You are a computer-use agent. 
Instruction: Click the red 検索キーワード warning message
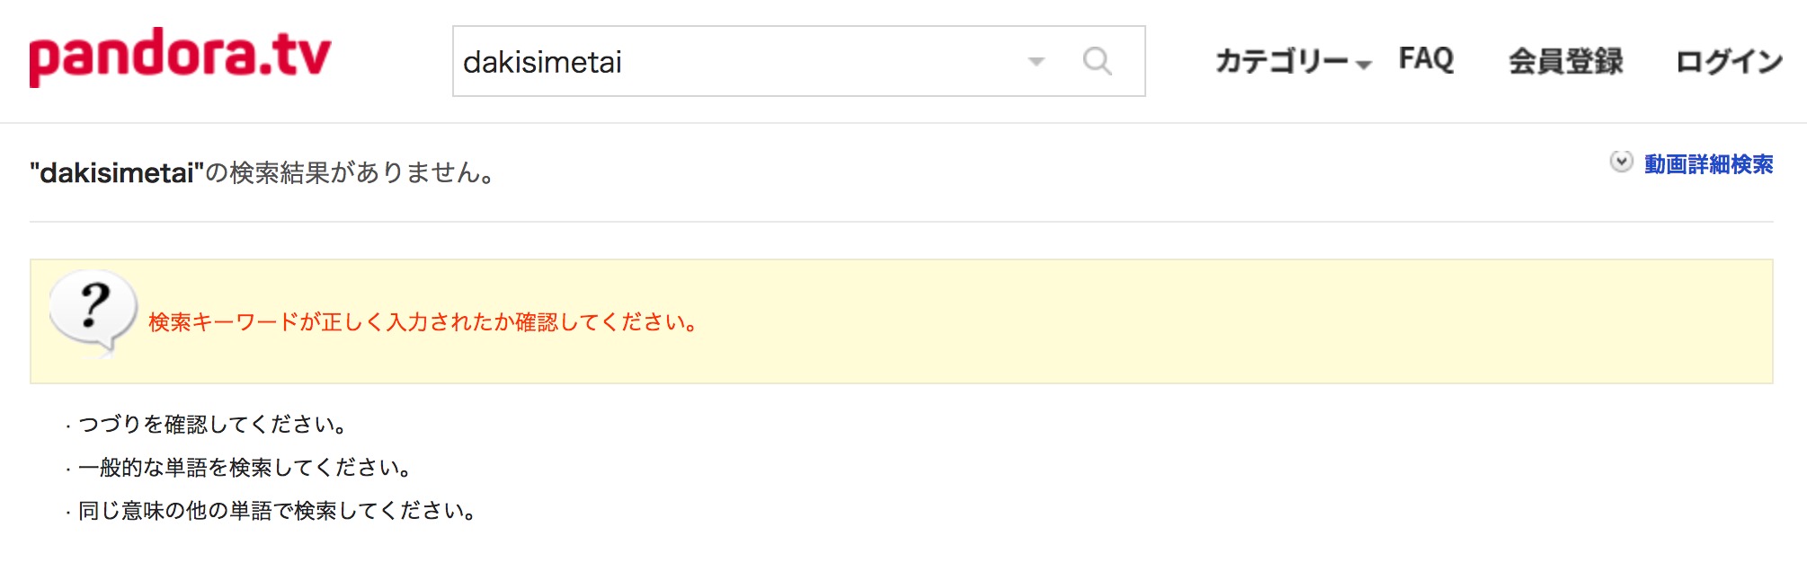click(x=423, y=322)
